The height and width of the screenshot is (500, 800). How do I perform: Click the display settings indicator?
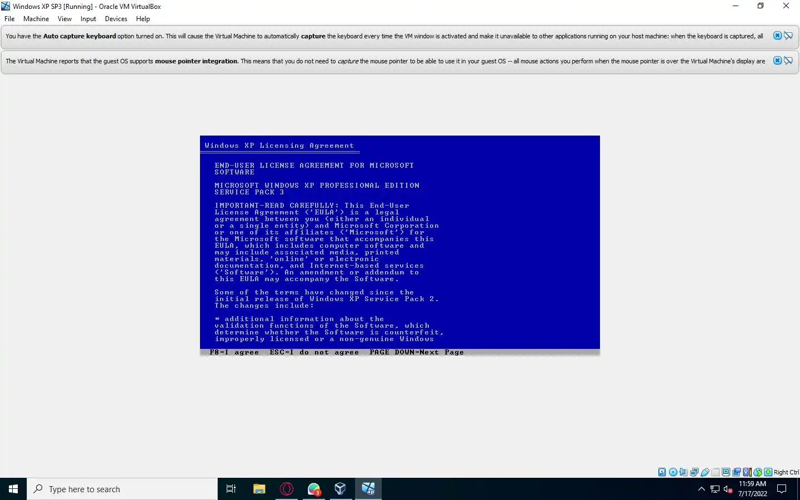tap(726, 472)
